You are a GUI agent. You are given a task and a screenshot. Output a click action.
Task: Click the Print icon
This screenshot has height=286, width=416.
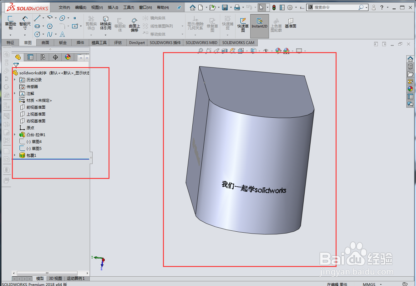point(237,7)
